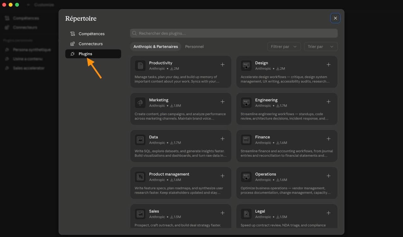Click the Engineering description starting "Streamline engineering workflows"
This screenshot has width=403, height=237.
coord(285,116)
